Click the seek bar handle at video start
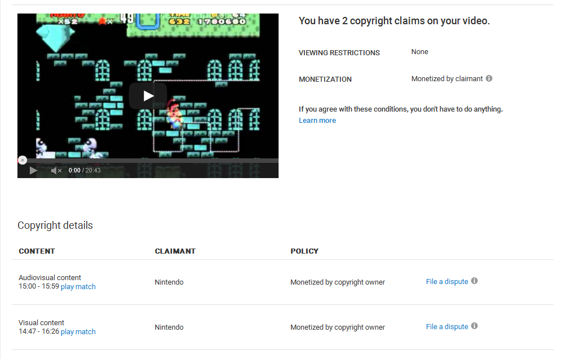Viewport: 565px width, 359px height. pyautogui.click(x=23, y=160)
